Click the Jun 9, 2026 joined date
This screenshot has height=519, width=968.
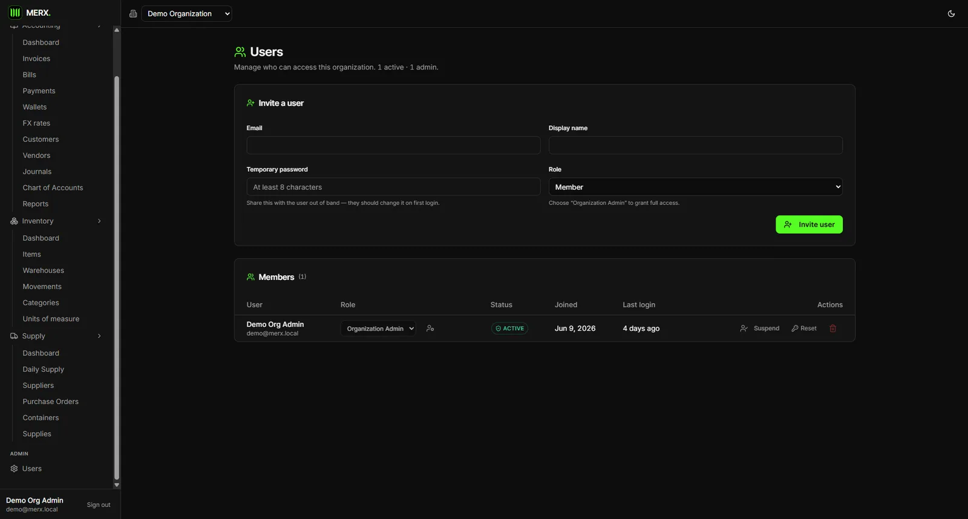pyautogui.click(x=575, y=328)
